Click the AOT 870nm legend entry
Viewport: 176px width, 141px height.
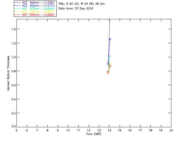click(x=35, y=12)
